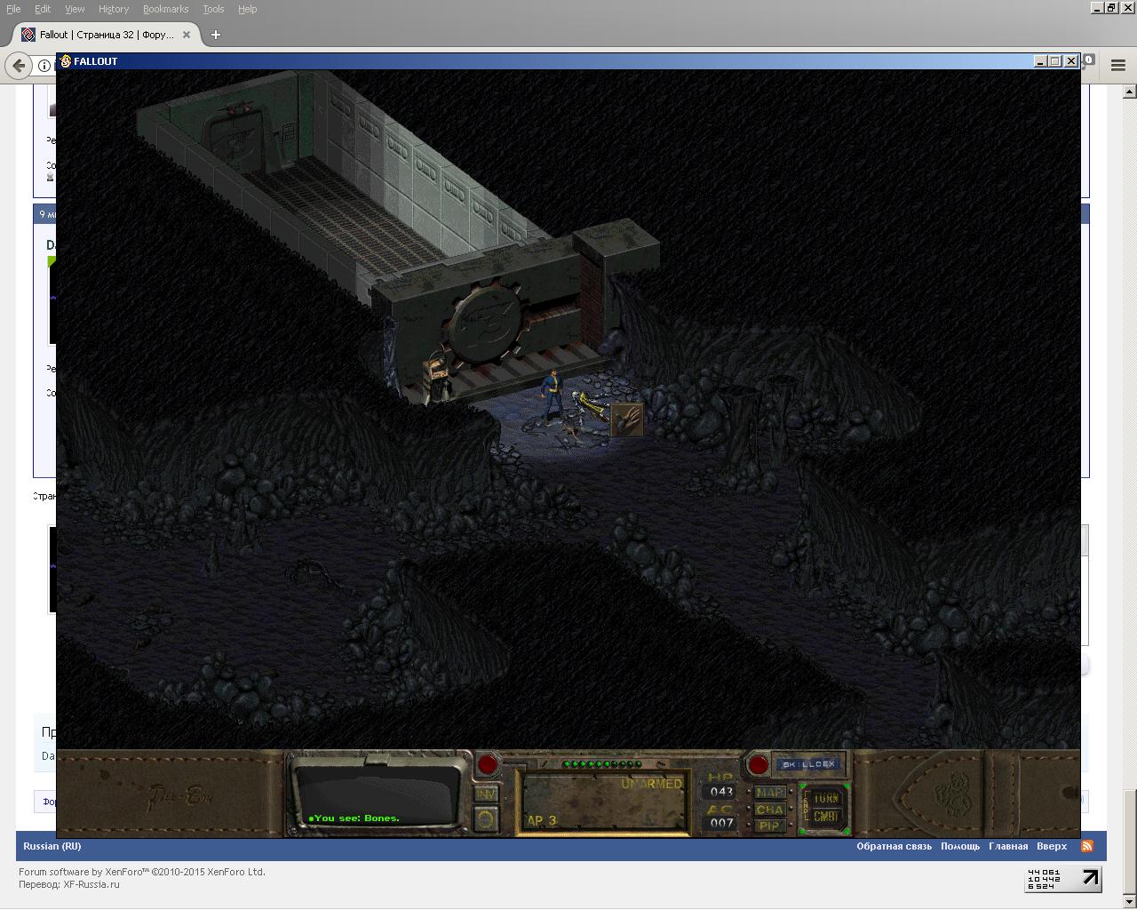Click the visitor counter badge with arrow
The height and width of the screenshot is (910, 1137).
(1063, 880)
